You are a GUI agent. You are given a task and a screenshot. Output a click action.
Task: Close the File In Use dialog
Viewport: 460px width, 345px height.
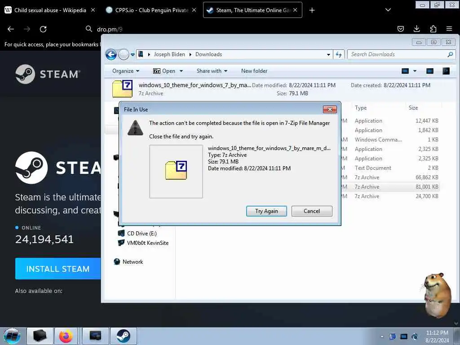pyautogui.click(x=330, y=109)
